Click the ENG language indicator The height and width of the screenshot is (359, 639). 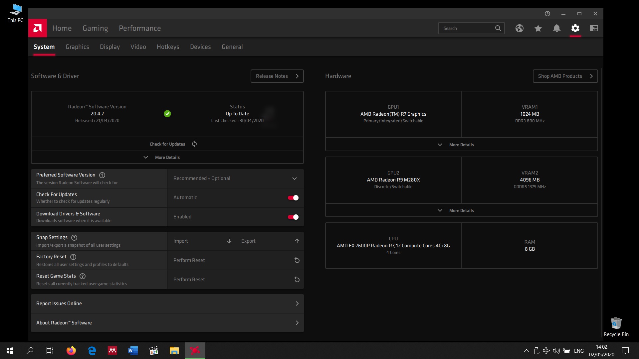pos(579,351)
